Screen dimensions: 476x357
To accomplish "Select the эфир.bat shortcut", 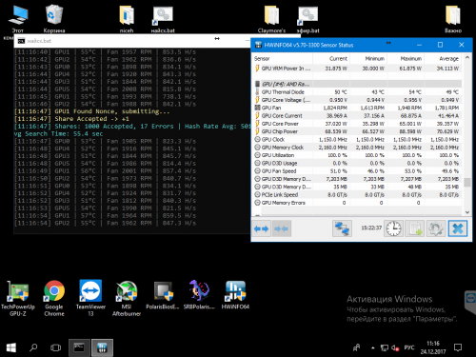I will point(307,18).
